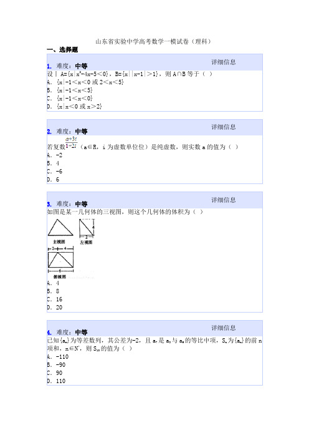Viewport: 309px width, 438px height.
Task: Click question number 3 link
Action: tap(49, 204)
